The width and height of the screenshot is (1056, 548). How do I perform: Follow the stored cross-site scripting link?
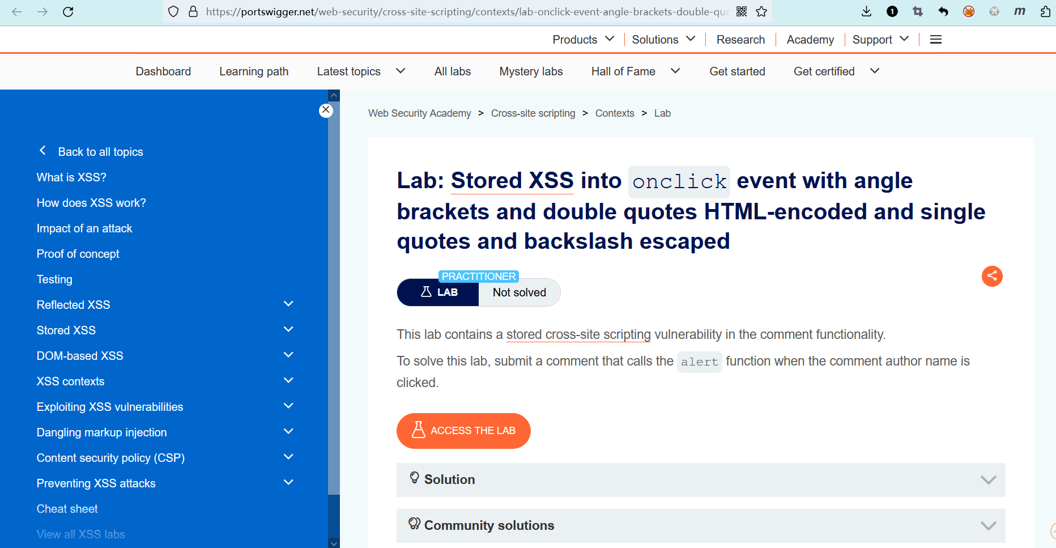(578, 334)
